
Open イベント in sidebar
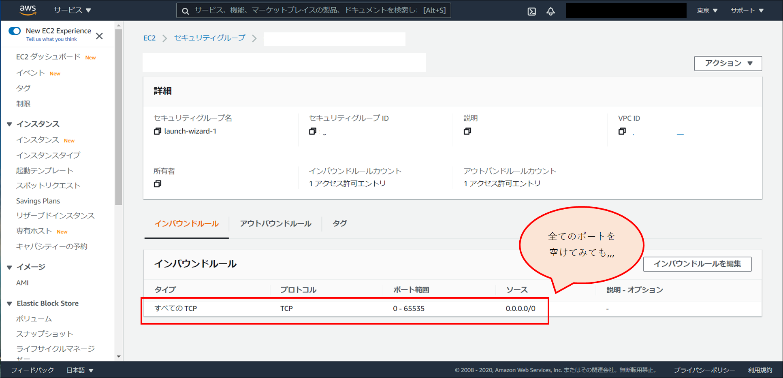pyautogui.click(x=30, y=73)
